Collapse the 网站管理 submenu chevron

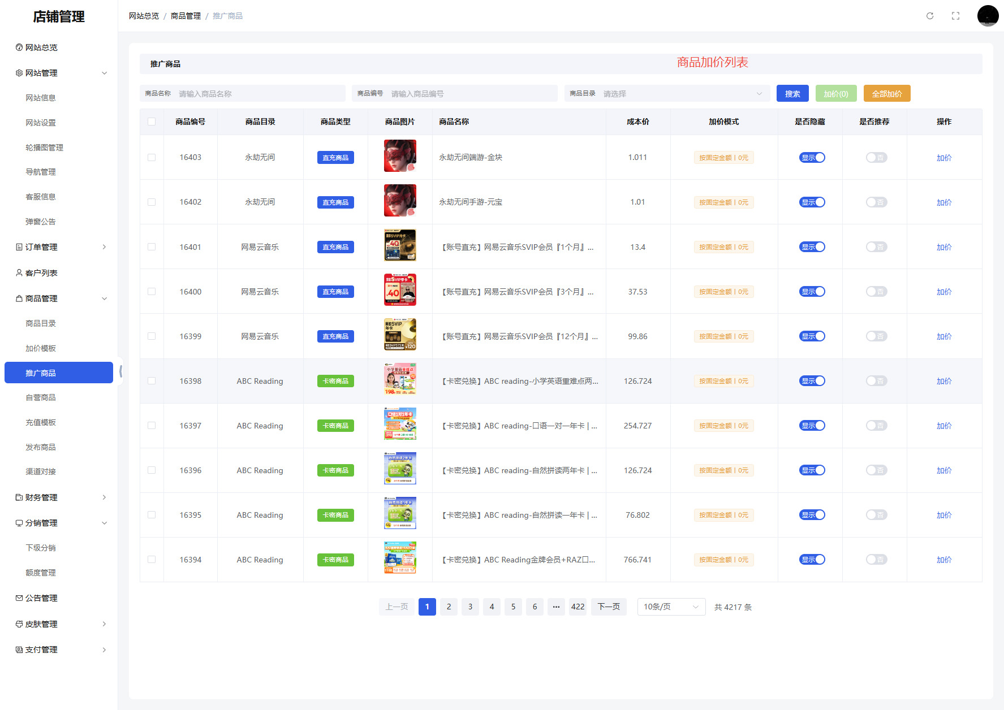(104, 73)
